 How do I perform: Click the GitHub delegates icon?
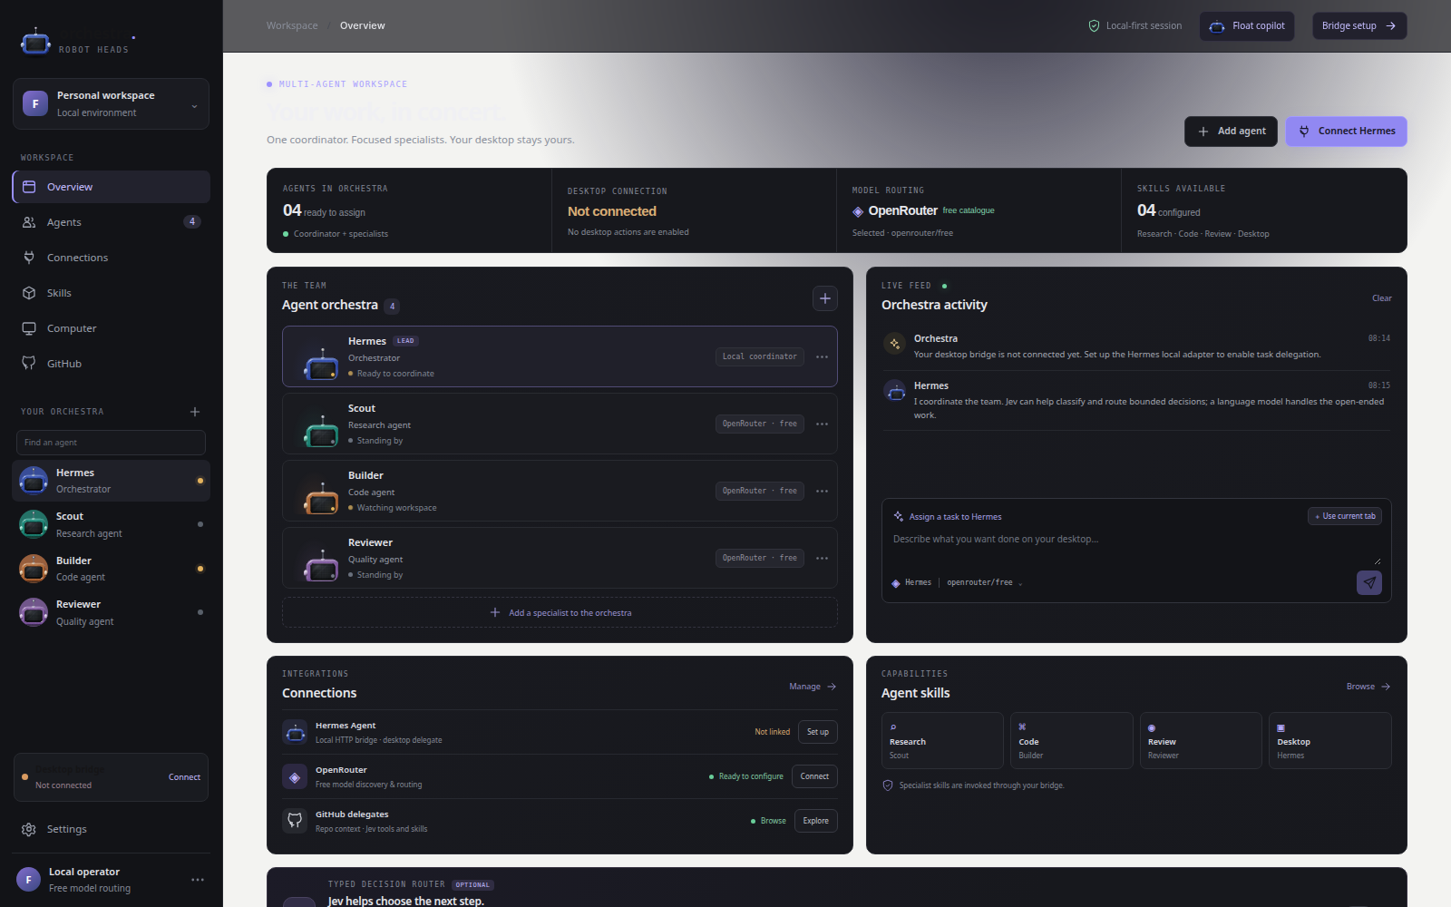pos(295,821)
